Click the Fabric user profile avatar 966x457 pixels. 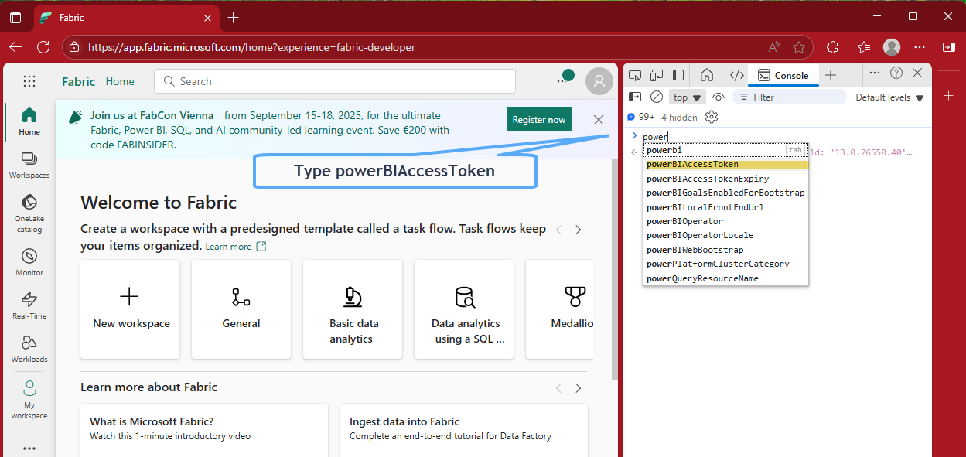(x=599, y=81)
